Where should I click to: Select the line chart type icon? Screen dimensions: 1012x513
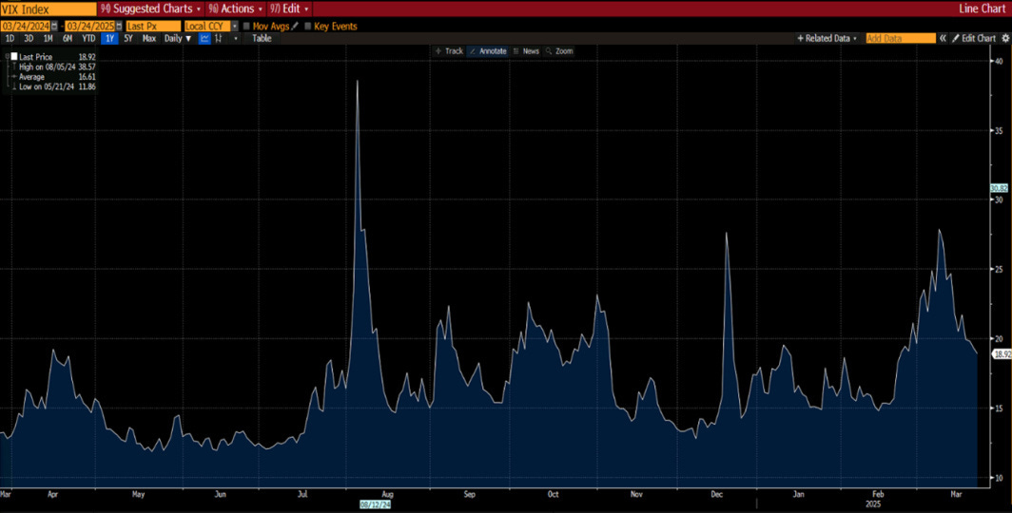click(x=204, y=38)
